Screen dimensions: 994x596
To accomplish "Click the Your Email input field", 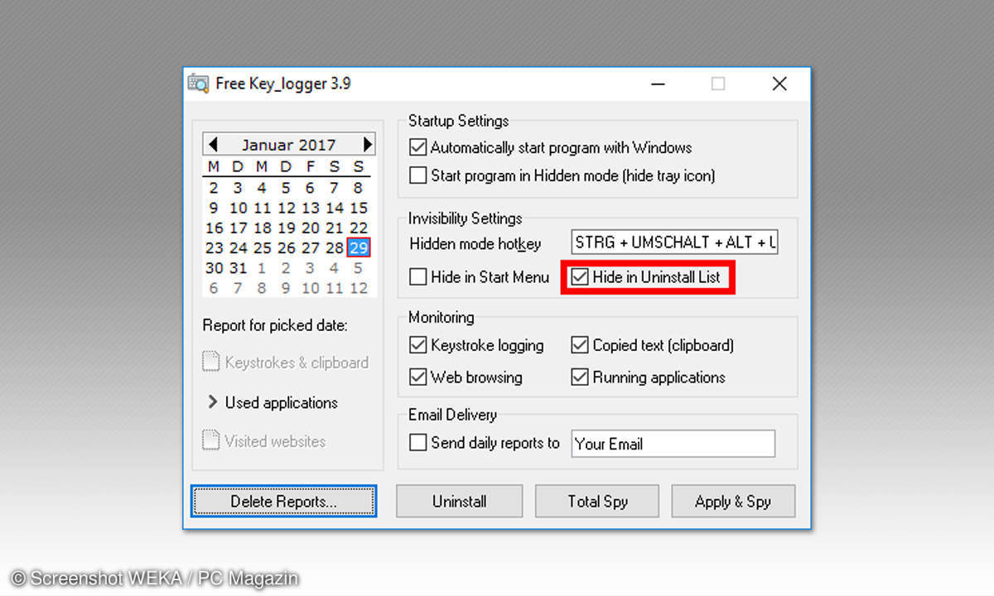I will coord(673,444).
